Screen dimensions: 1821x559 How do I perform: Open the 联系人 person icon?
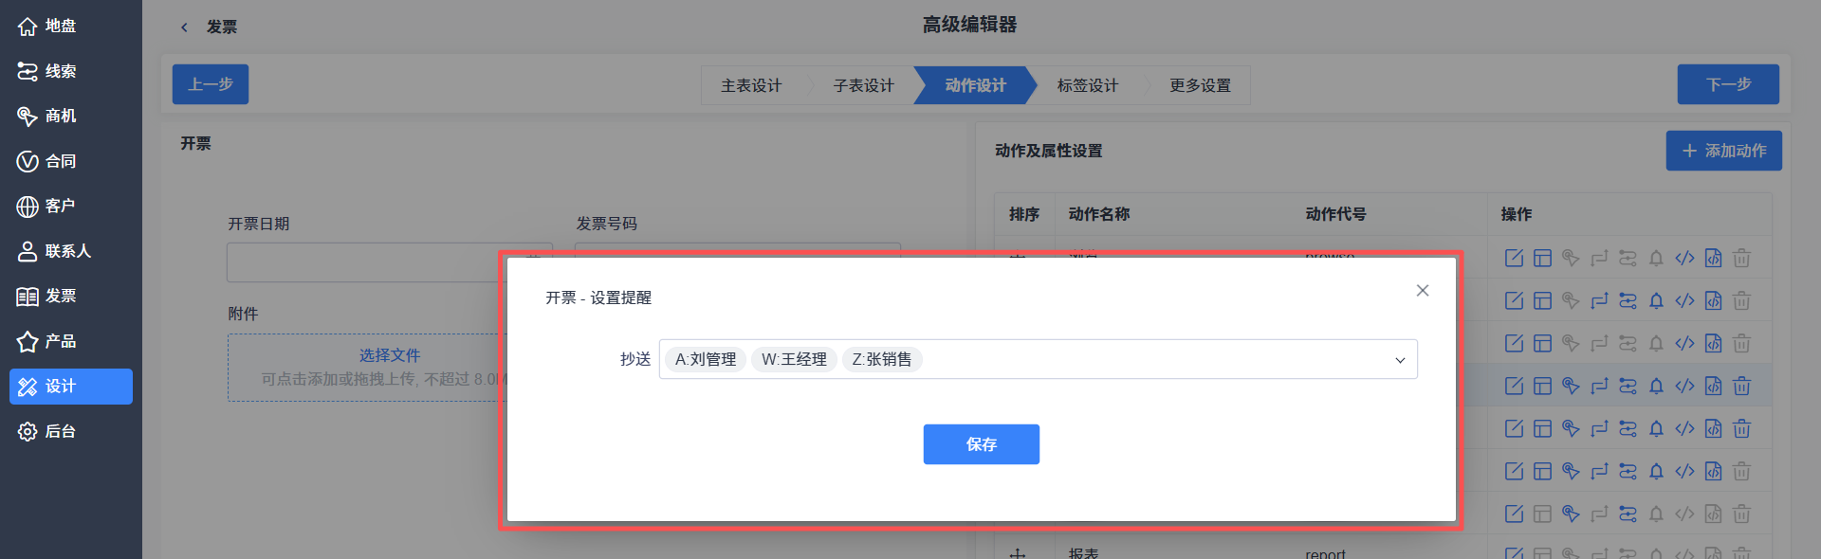coord(28,251)
